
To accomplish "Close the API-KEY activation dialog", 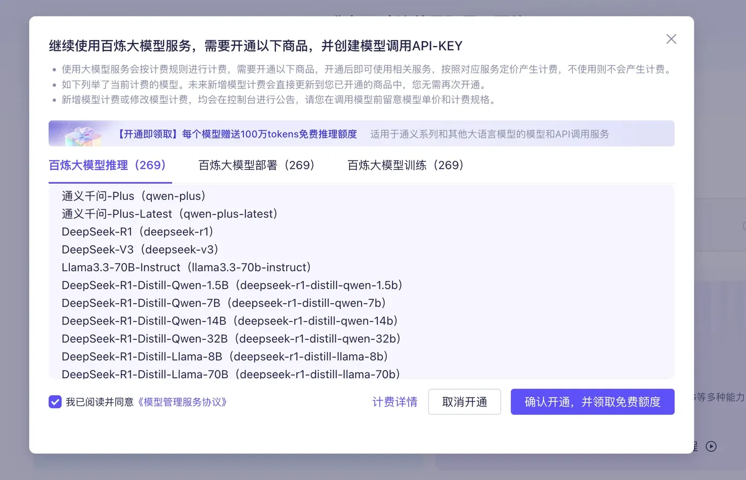I will tap(671, 39).
